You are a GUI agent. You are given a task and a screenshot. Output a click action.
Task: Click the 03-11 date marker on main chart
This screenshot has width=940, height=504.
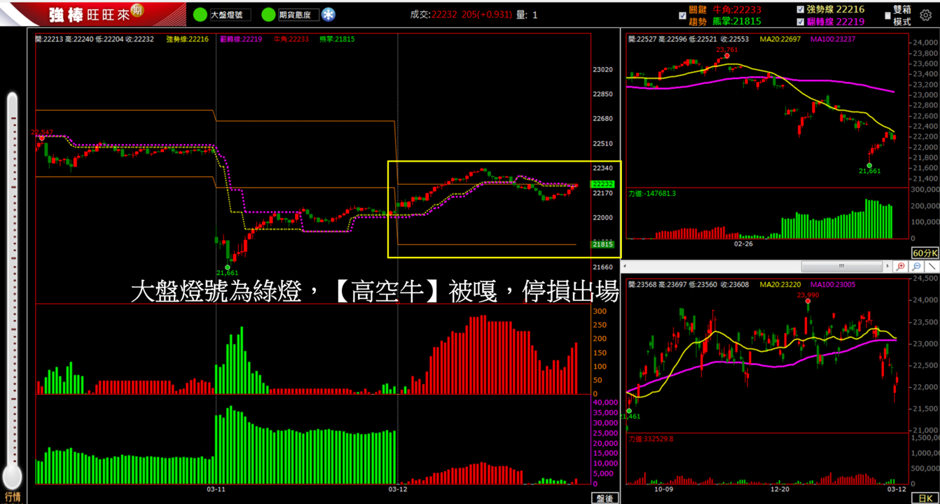click(x=216, y=489)
